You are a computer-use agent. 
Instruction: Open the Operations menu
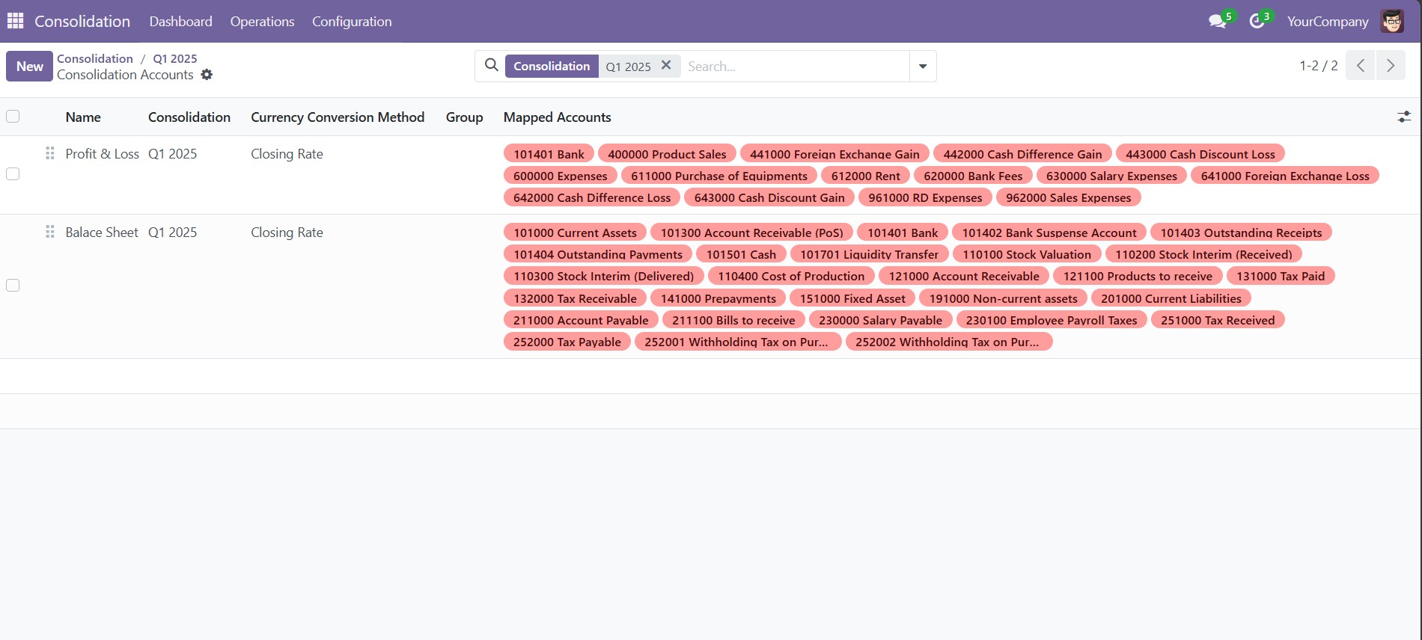coord(262,22)
